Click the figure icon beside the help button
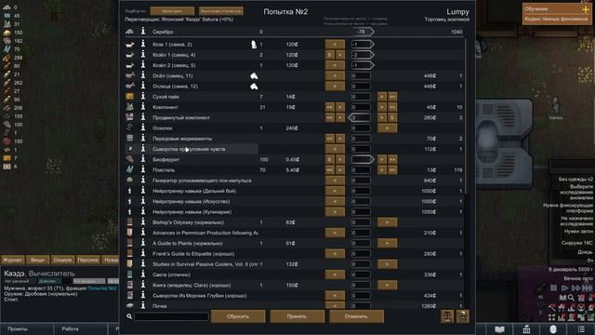595x335 pixels. click(x=447, y=316)
